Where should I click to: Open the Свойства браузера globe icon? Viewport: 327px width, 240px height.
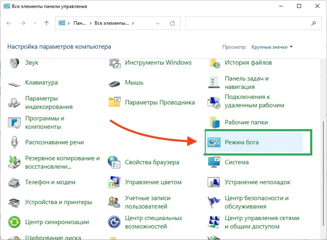coord(115,162)
